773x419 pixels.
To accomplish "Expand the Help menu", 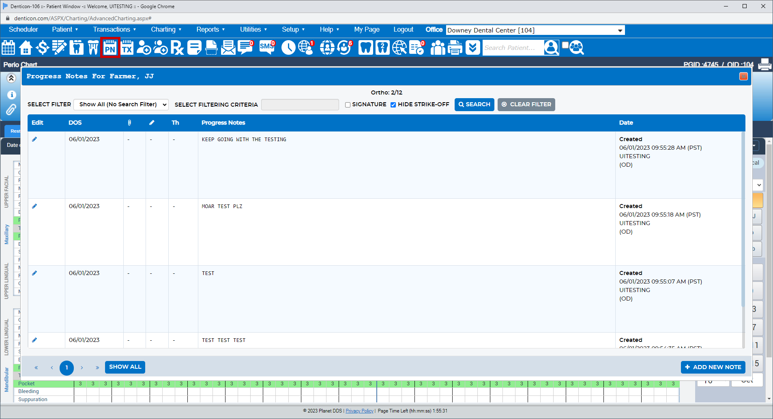I will click(x=329, y=29).
